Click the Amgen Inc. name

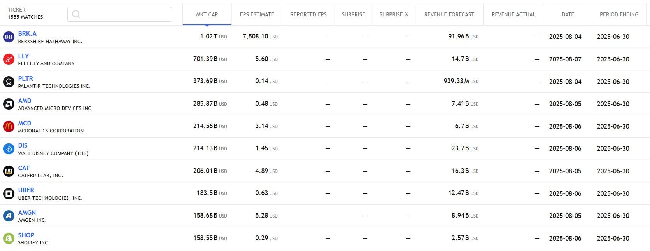tap(32, 220)
